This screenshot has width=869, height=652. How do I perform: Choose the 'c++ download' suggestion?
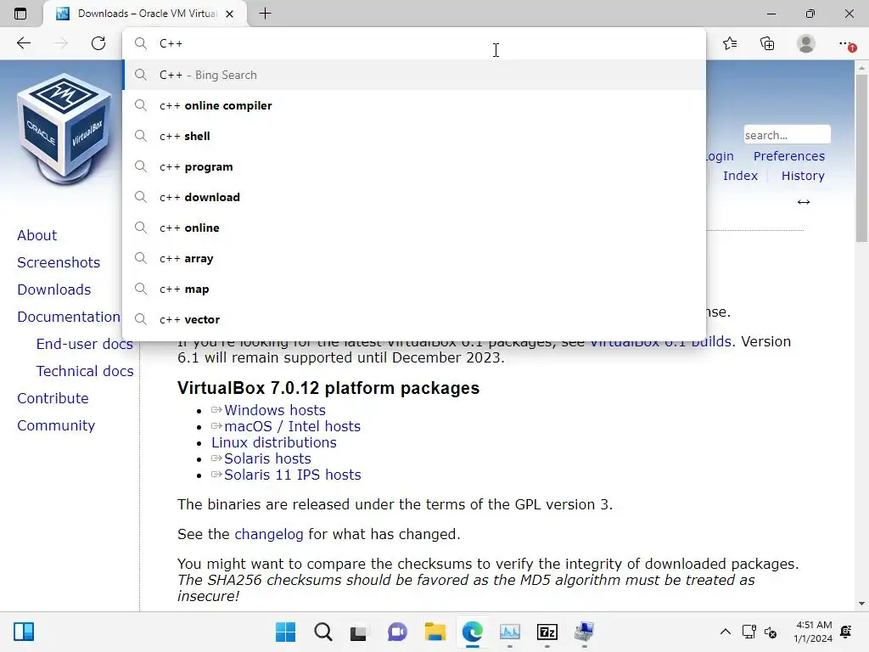(414, 197)
